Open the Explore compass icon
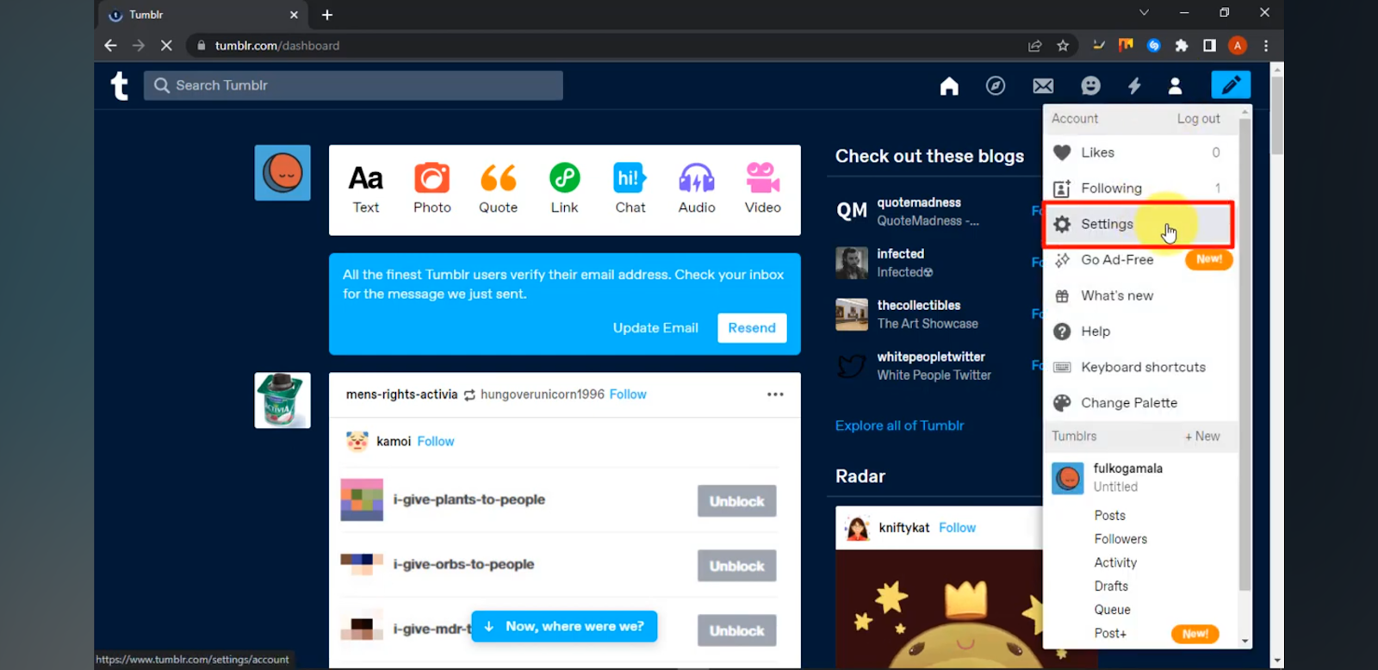This screenshot has height=670, width=1378. point(996,85)
